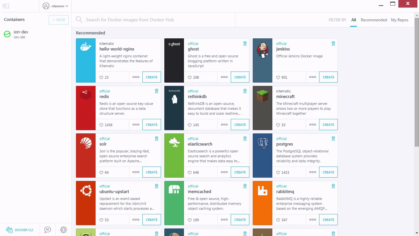The height and width of the screenshot is (236, 419).
Task: Like the elasticsearch image heart icon
Action: [x=190, y=172]
